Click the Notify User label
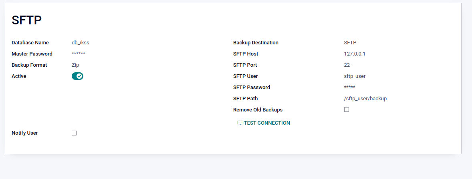Image resolution: width=472 pixels, height=179 pixels. point(24,133)
